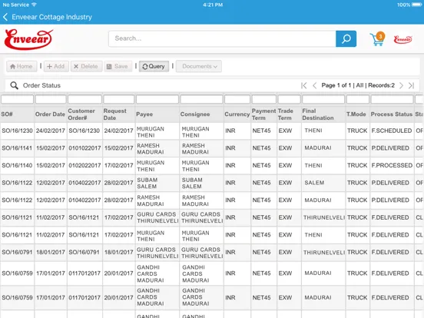
Task: Click the F.PROCESSED process status cell
Action: (392, 165)
